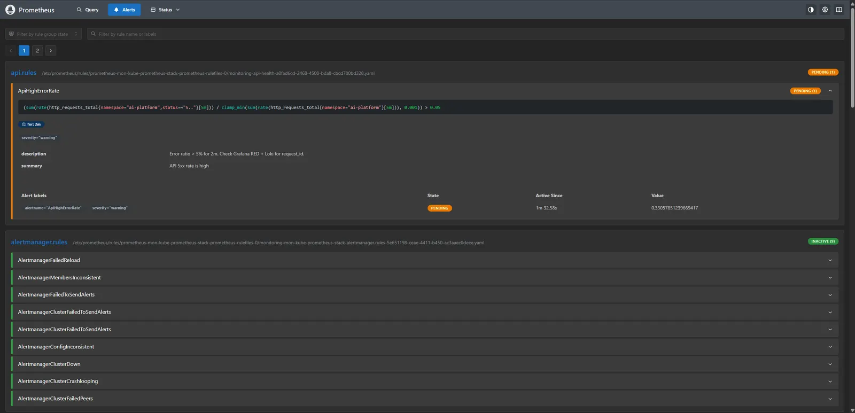Image resolution: width=855 pixels, height=413 pixels.
Task: Click the severity="warning" alert label in table
Action: (x=110, y=208)
